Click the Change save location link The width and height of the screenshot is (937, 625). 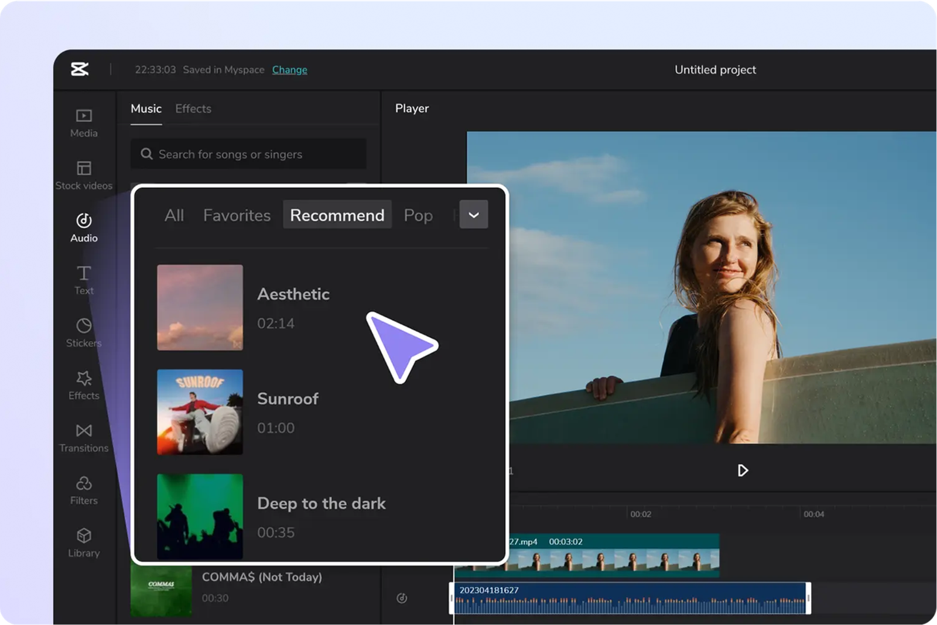tap(289, 70)
